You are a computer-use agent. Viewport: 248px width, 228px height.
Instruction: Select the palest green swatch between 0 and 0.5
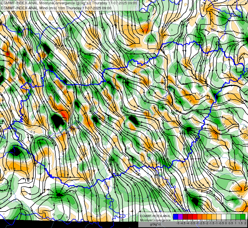click(228, 217)
